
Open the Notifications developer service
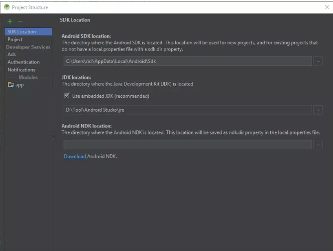[x=21, y=69]
